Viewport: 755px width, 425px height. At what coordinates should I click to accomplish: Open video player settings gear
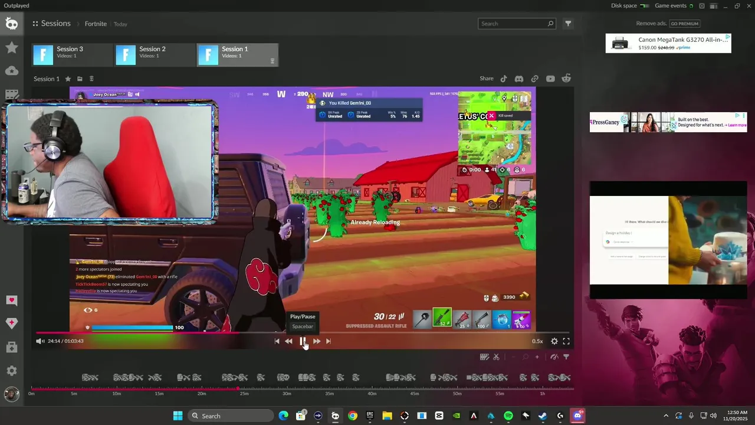(554, 341)
